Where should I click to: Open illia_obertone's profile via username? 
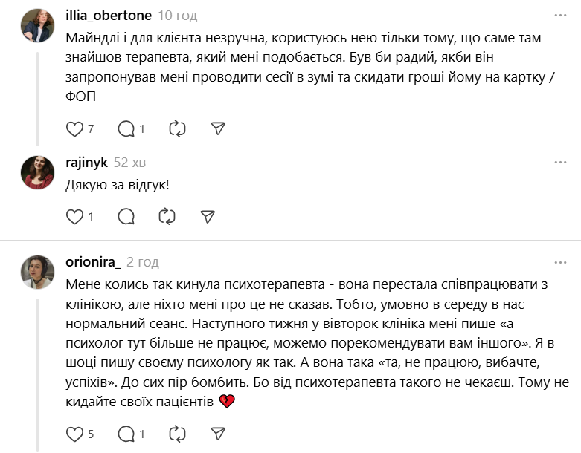pyautogui.click(x=109, y=16)
